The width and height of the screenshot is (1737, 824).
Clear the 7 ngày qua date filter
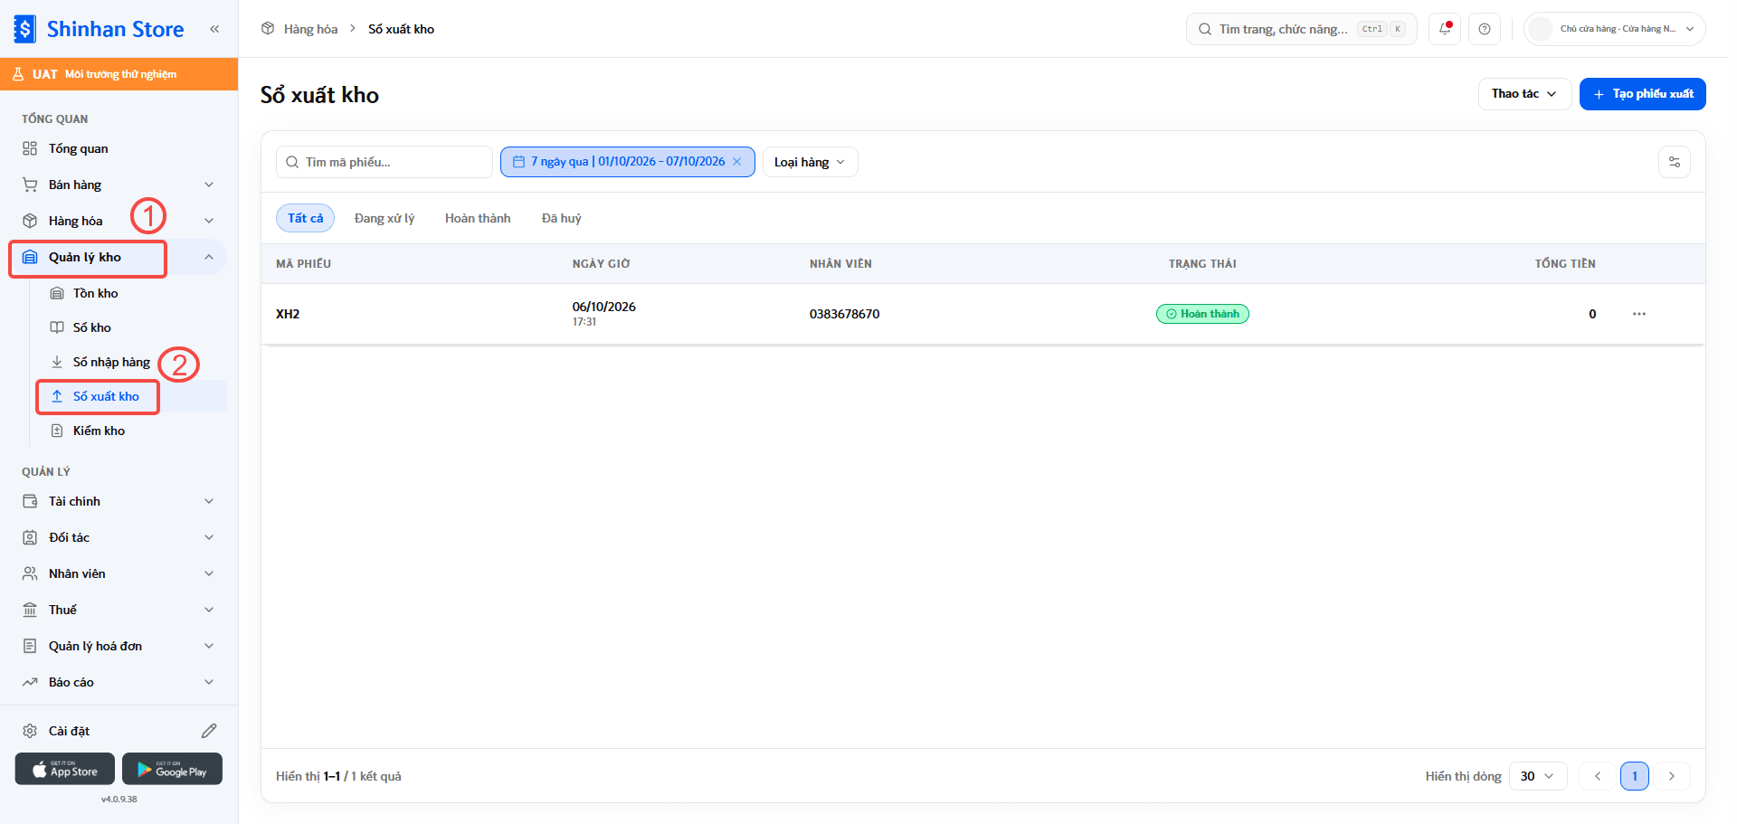click(737, 162)
